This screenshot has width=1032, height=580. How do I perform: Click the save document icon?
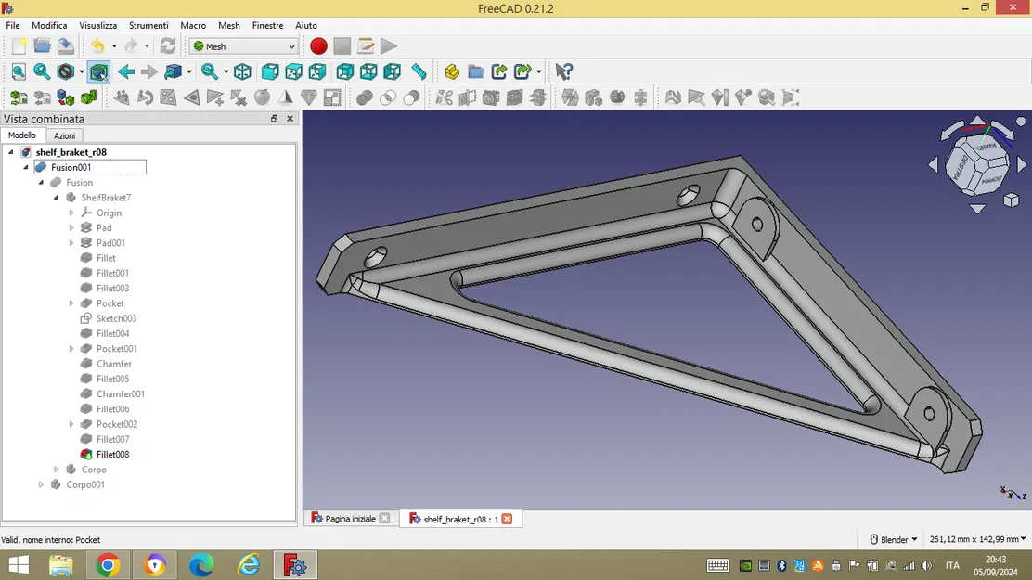tap(66, 46)
